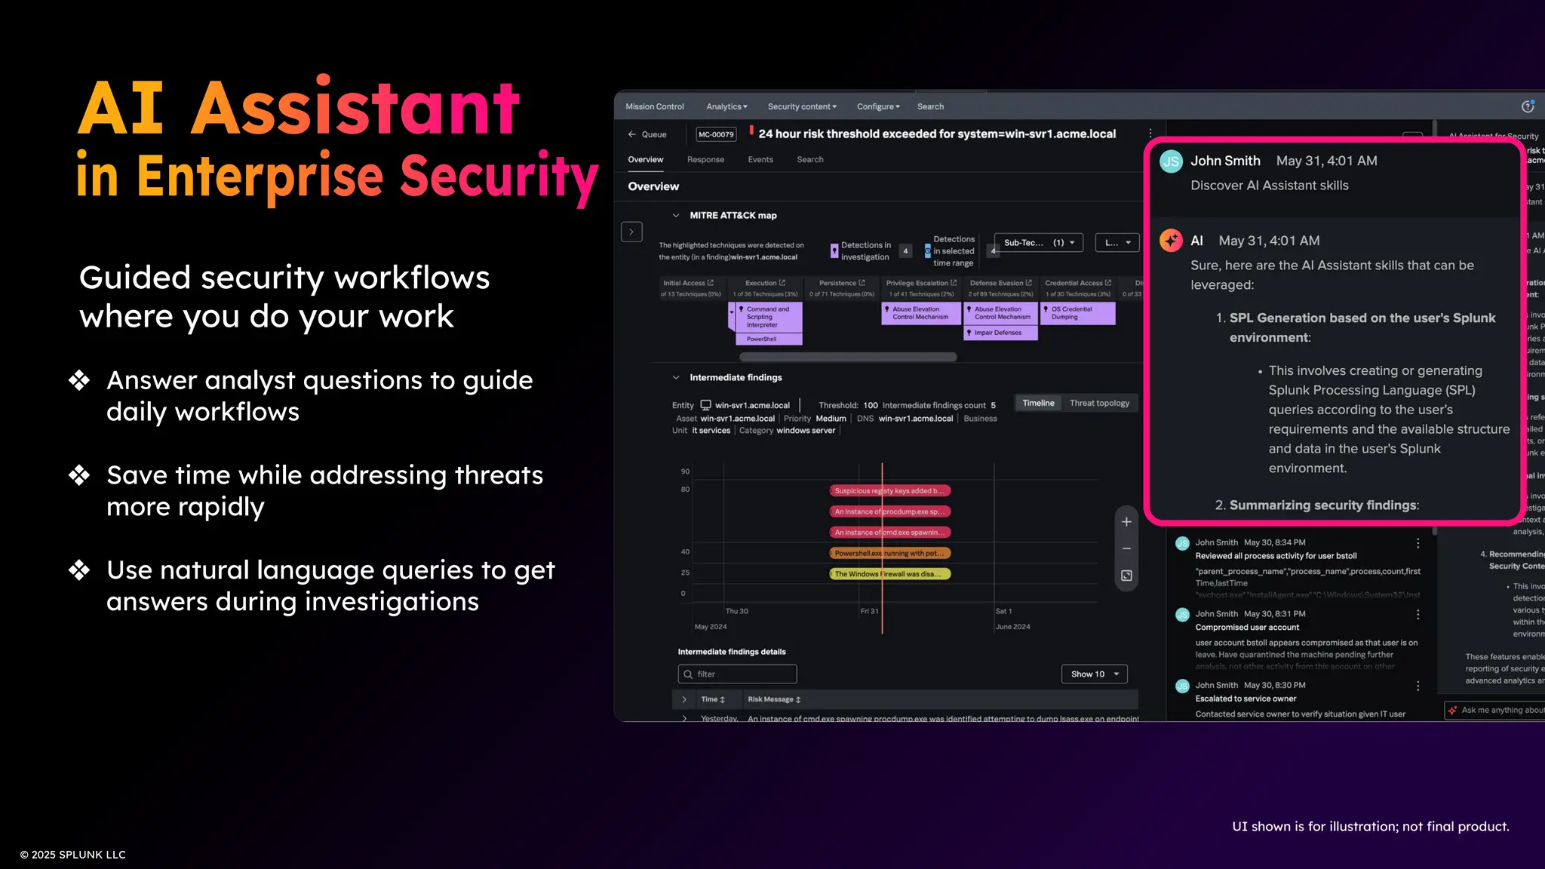Open the Initial Access external link icon
The width and height of the screenshot is (1545, 869).
(x=711, y=283)
